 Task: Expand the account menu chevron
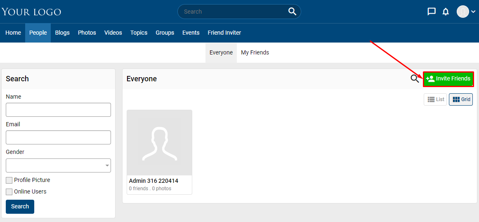tap(473, 12)
